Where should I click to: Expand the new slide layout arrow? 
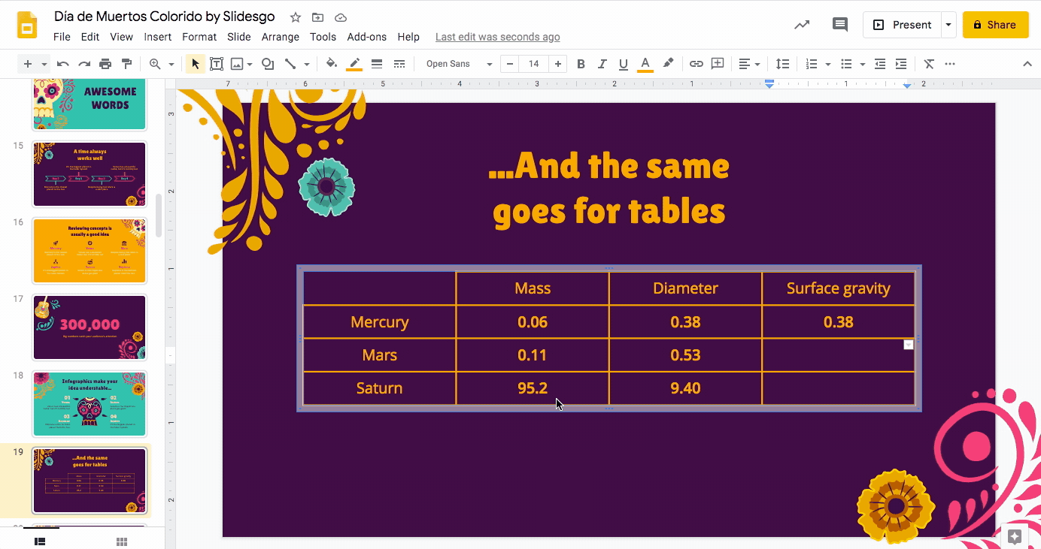44,65
